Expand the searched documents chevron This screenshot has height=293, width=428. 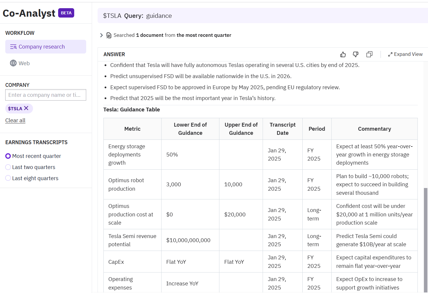101,35
